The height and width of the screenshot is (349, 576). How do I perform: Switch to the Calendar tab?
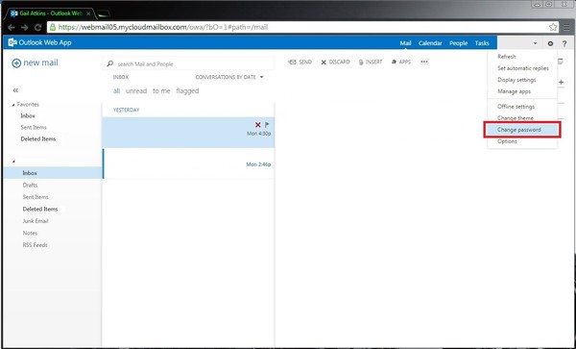430,43
